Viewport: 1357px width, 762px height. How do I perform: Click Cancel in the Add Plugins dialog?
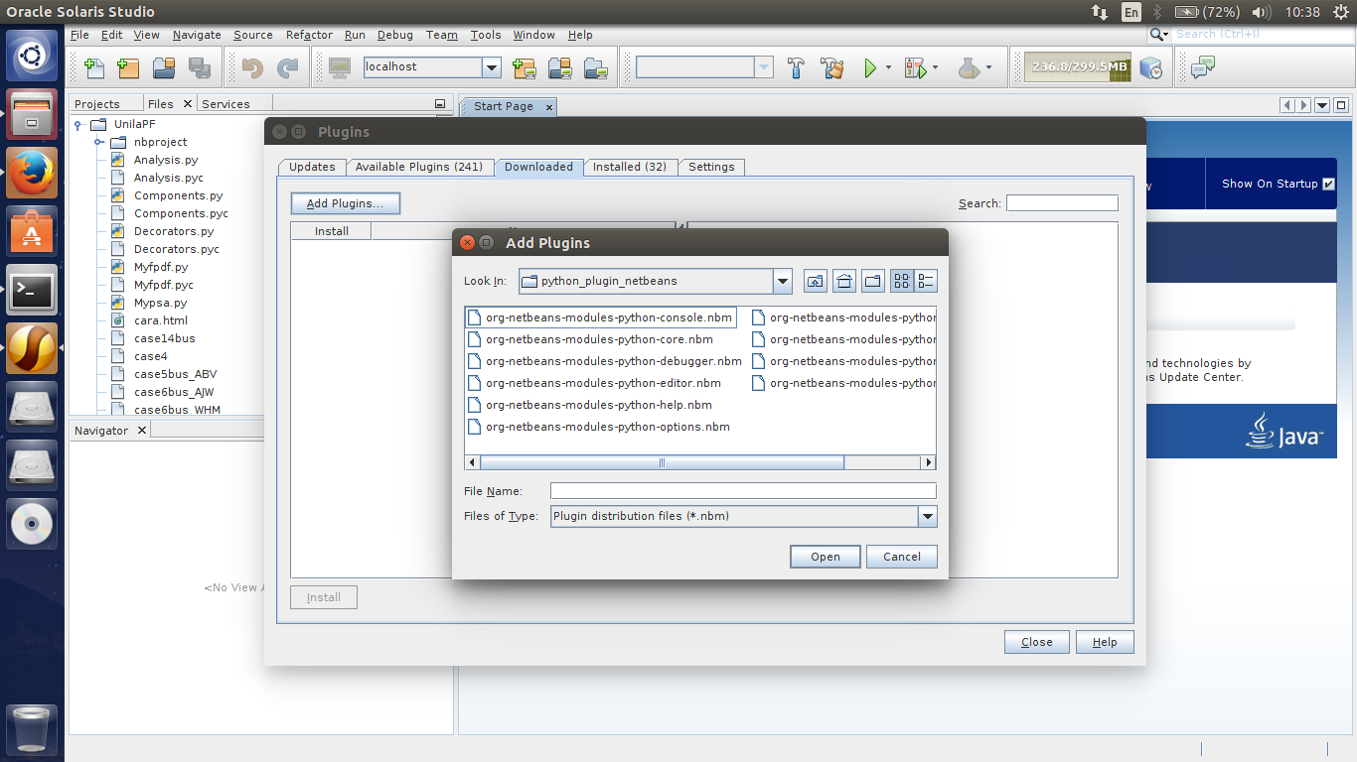[x=902, y=557]
